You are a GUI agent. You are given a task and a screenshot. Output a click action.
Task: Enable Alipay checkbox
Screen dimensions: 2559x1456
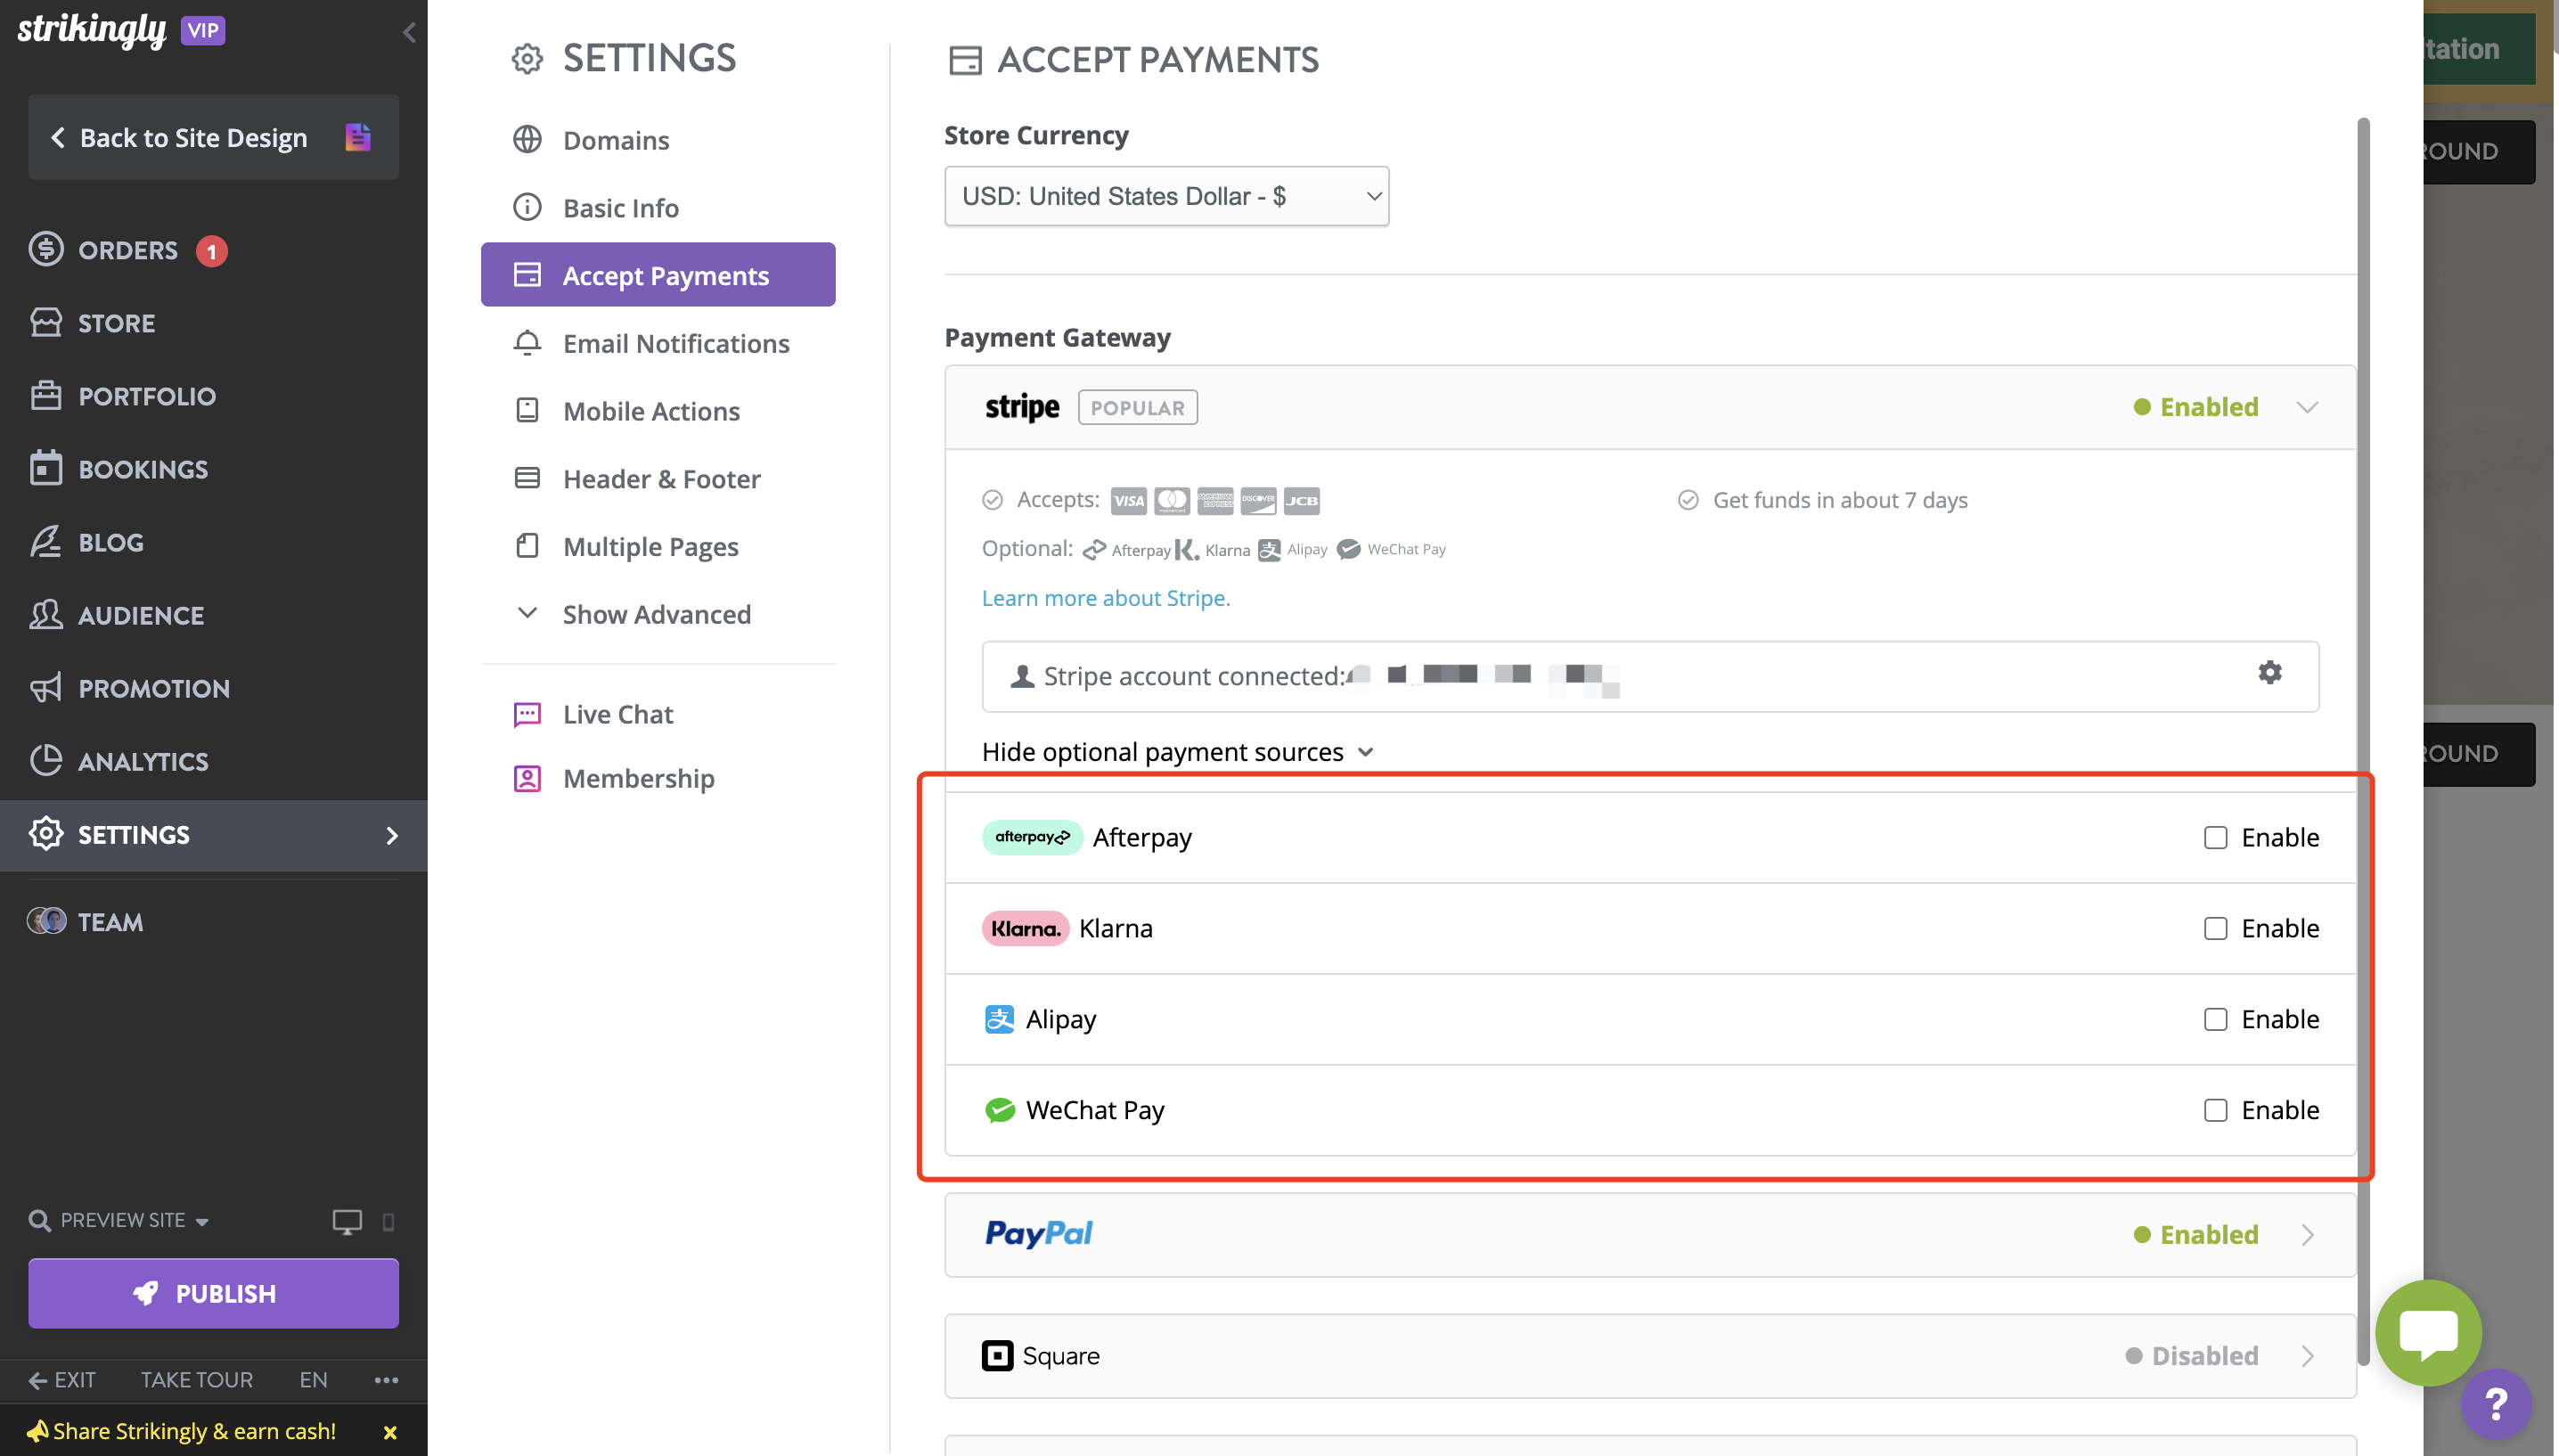tap(2215, 1019)
